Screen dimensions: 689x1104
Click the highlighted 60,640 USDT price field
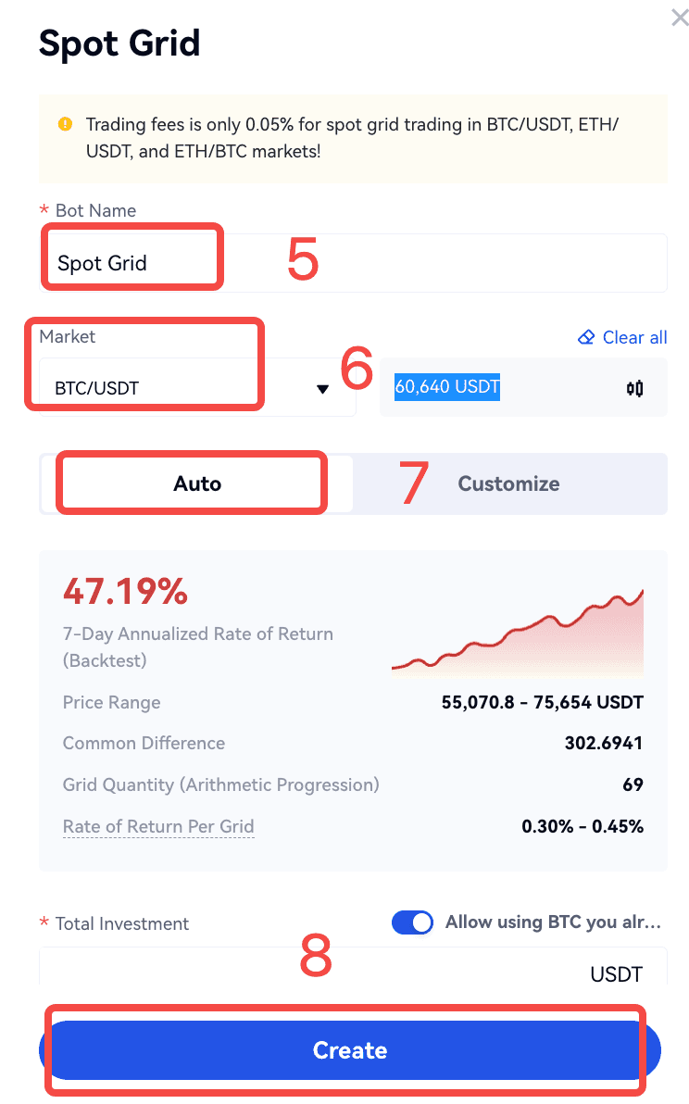tap(448, 387)
